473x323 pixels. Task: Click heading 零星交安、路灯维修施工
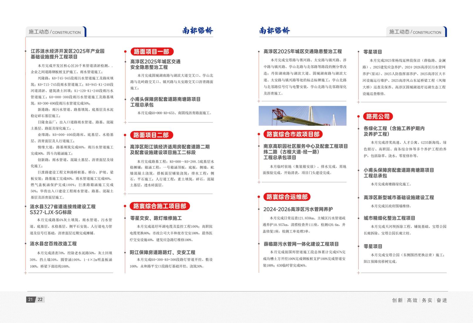click(156, 218)
